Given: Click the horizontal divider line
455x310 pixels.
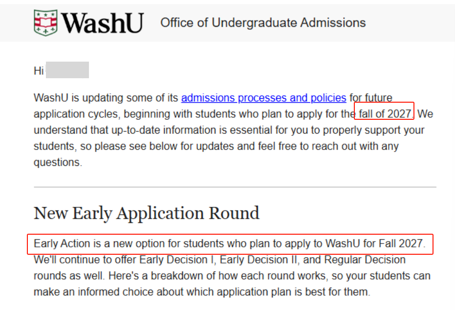Looking at the screenshot, I should [235, 187].
